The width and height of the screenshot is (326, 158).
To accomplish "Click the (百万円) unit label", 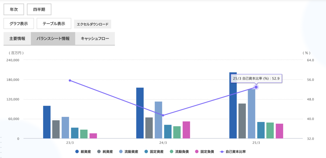I will [x=16, y=53].
